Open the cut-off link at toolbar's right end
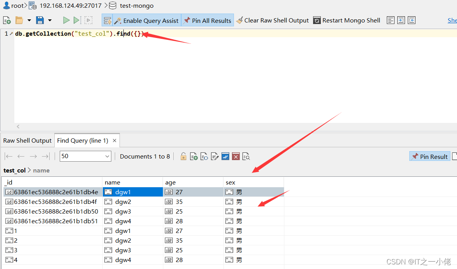The width and height of the screenshot is (457, 269). [452, 21]
